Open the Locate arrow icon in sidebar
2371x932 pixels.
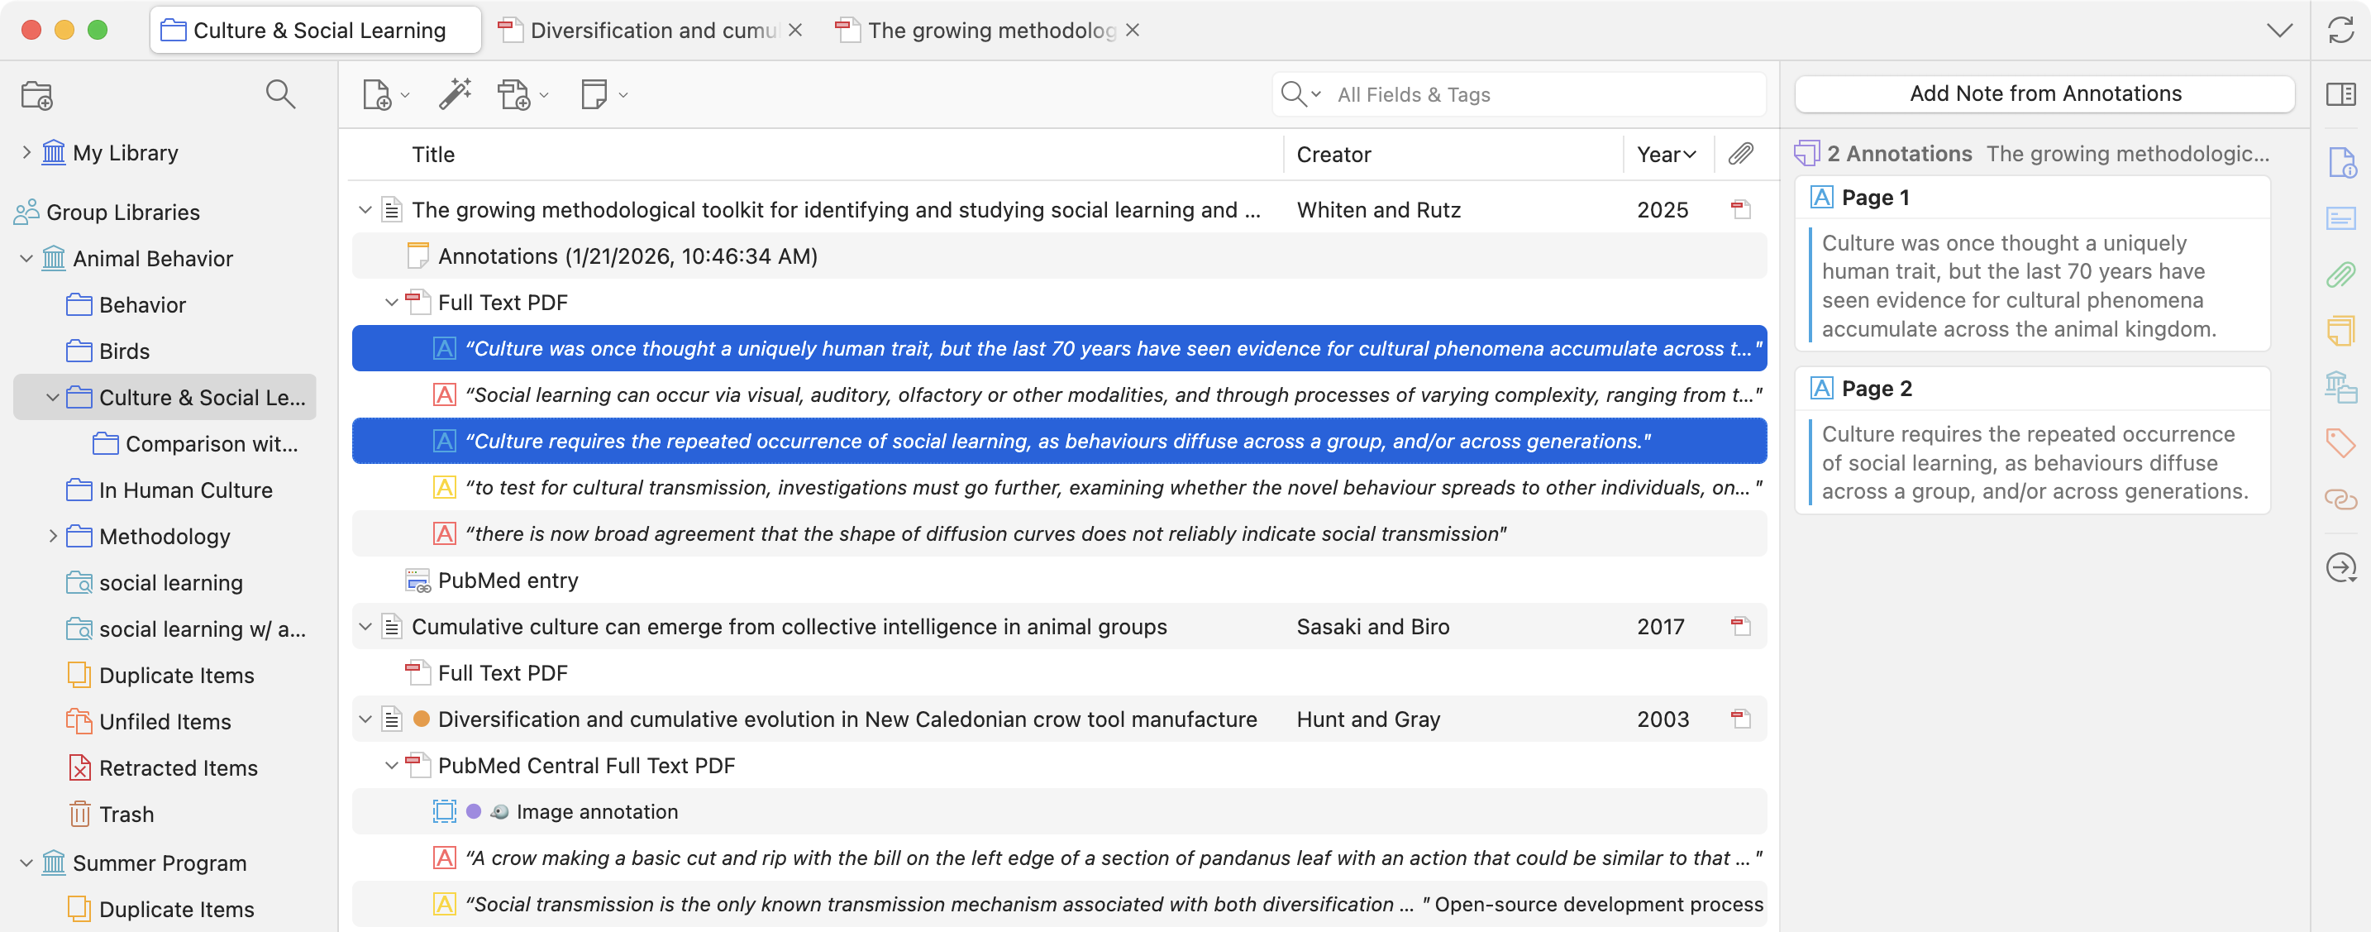coord(2340,567)
